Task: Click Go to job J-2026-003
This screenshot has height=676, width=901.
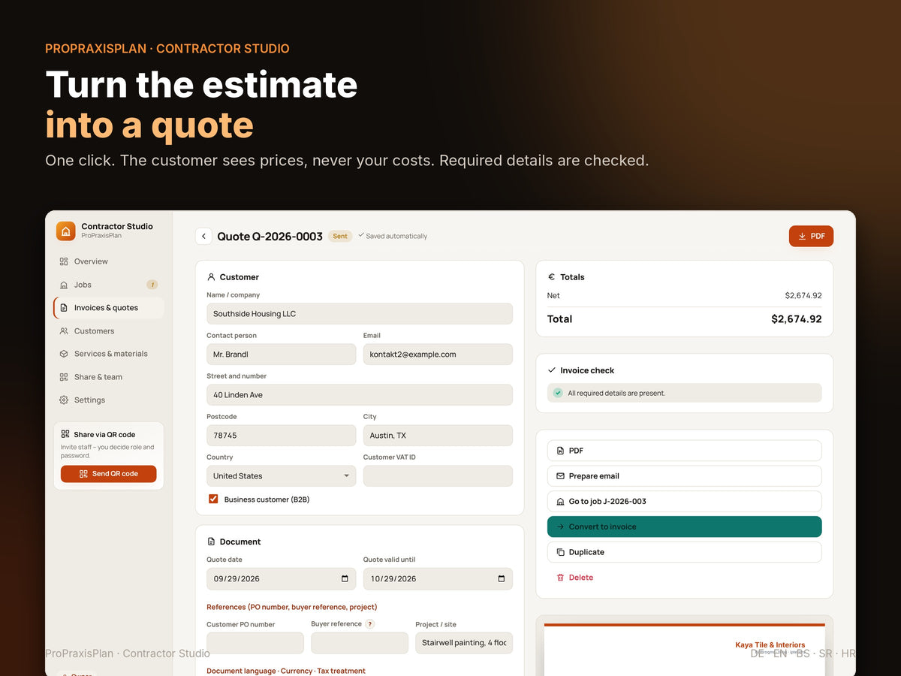Action: click(x=684, y=502)
